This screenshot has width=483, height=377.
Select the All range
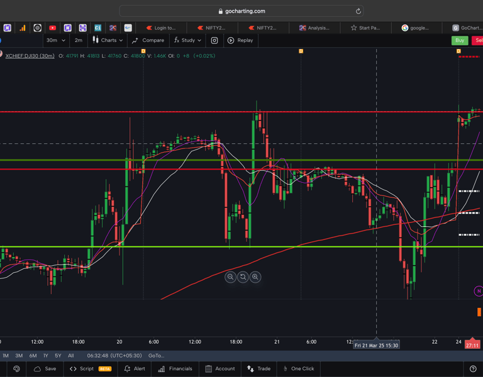tap(71, 356)
